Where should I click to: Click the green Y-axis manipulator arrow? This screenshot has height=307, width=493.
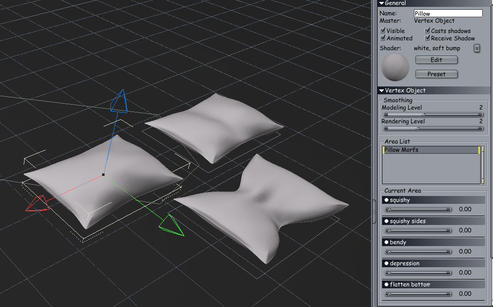coord(170,225)
